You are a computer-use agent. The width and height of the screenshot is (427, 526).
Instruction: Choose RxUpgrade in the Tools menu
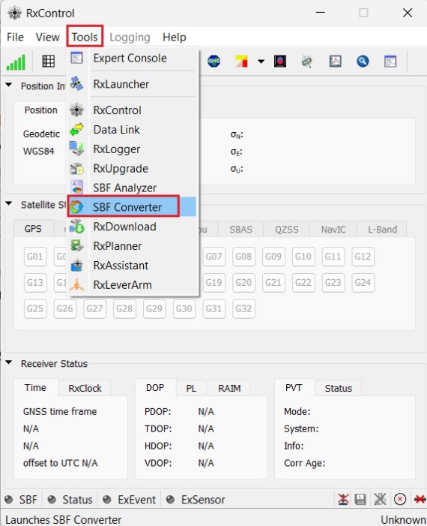tap(133, 169)
